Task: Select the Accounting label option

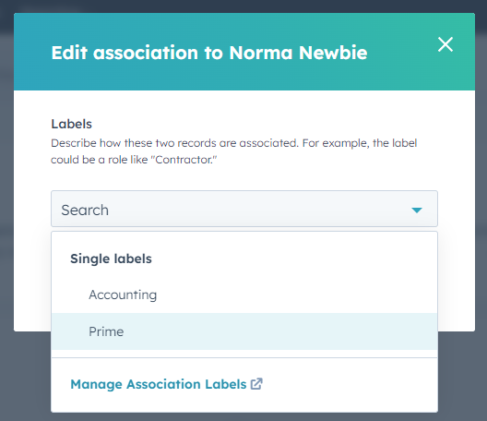Action: [244, 295]
